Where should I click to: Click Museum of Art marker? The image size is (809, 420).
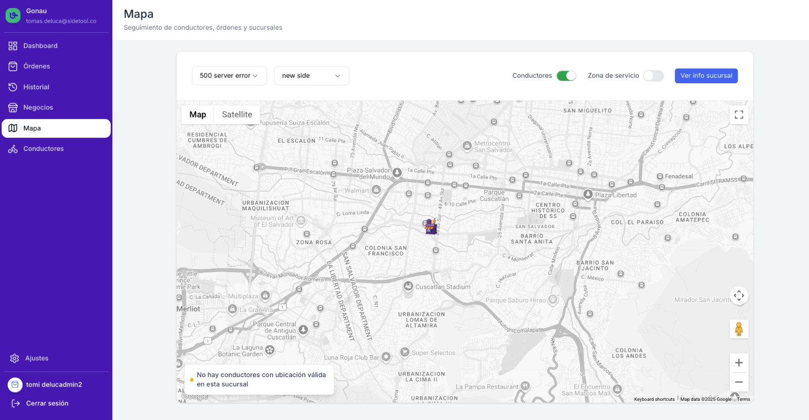301,221
